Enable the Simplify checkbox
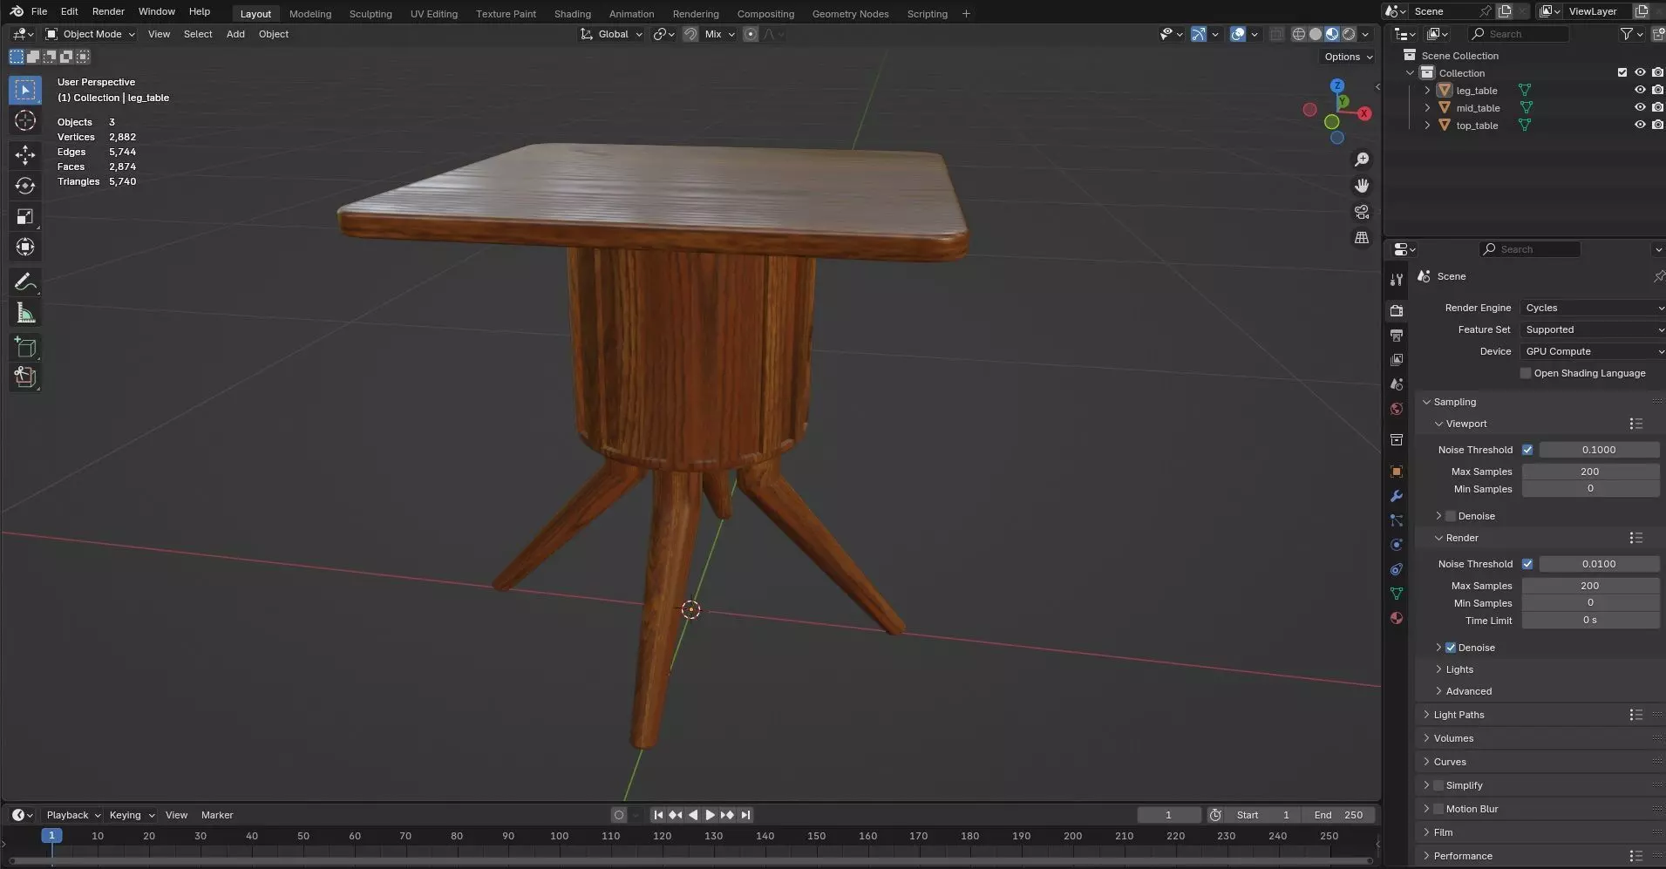 pyautogui.click(x=1438, y=785)
